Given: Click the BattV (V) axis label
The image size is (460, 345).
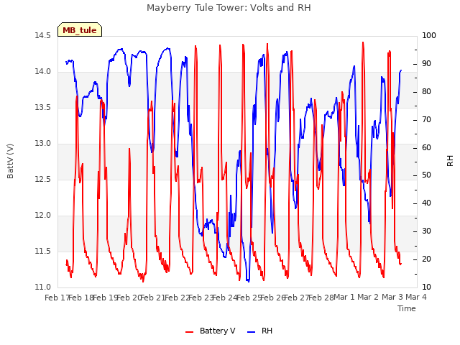Looking at the screenshot, I should 10,161.
